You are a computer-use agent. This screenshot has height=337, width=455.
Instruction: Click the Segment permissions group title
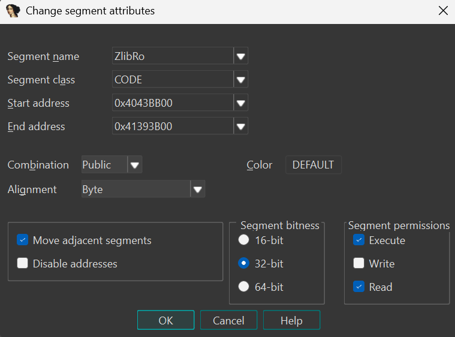pos(399,225)
